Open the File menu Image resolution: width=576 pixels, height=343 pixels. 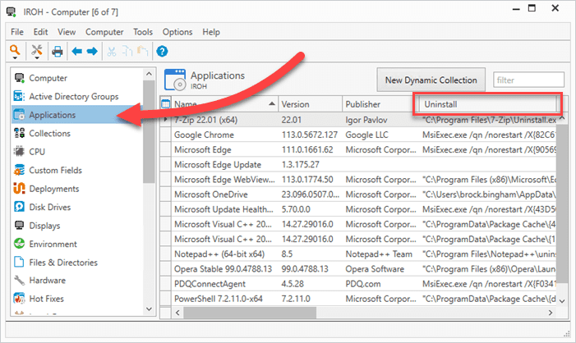click(x=17, y=32)
